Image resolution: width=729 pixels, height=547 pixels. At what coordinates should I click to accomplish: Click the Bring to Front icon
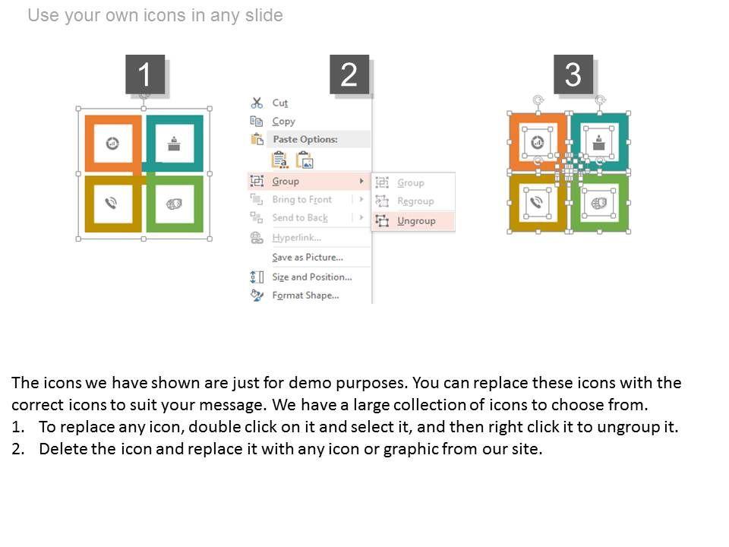coord(257,200)
